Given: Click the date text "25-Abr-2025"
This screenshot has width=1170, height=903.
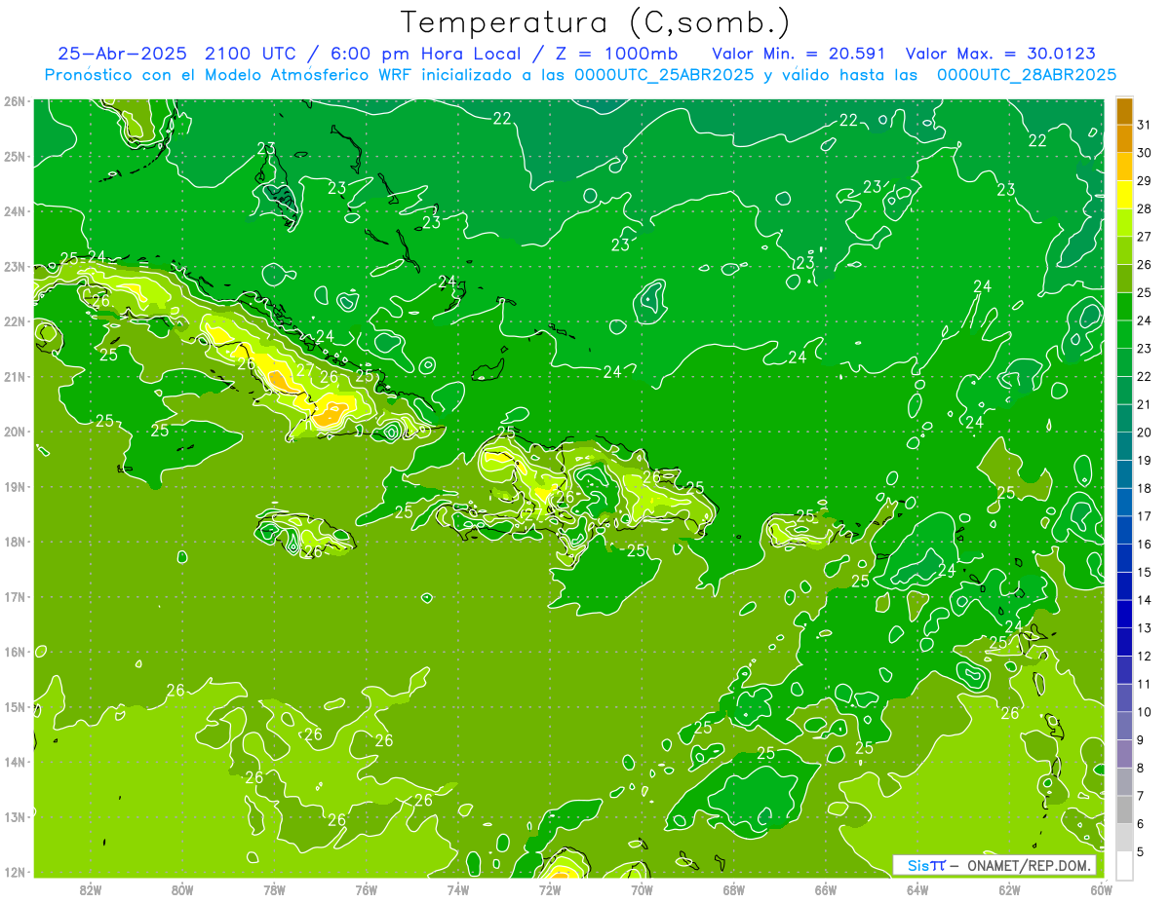Looking at the screenshot, I should tap(123, 54).
